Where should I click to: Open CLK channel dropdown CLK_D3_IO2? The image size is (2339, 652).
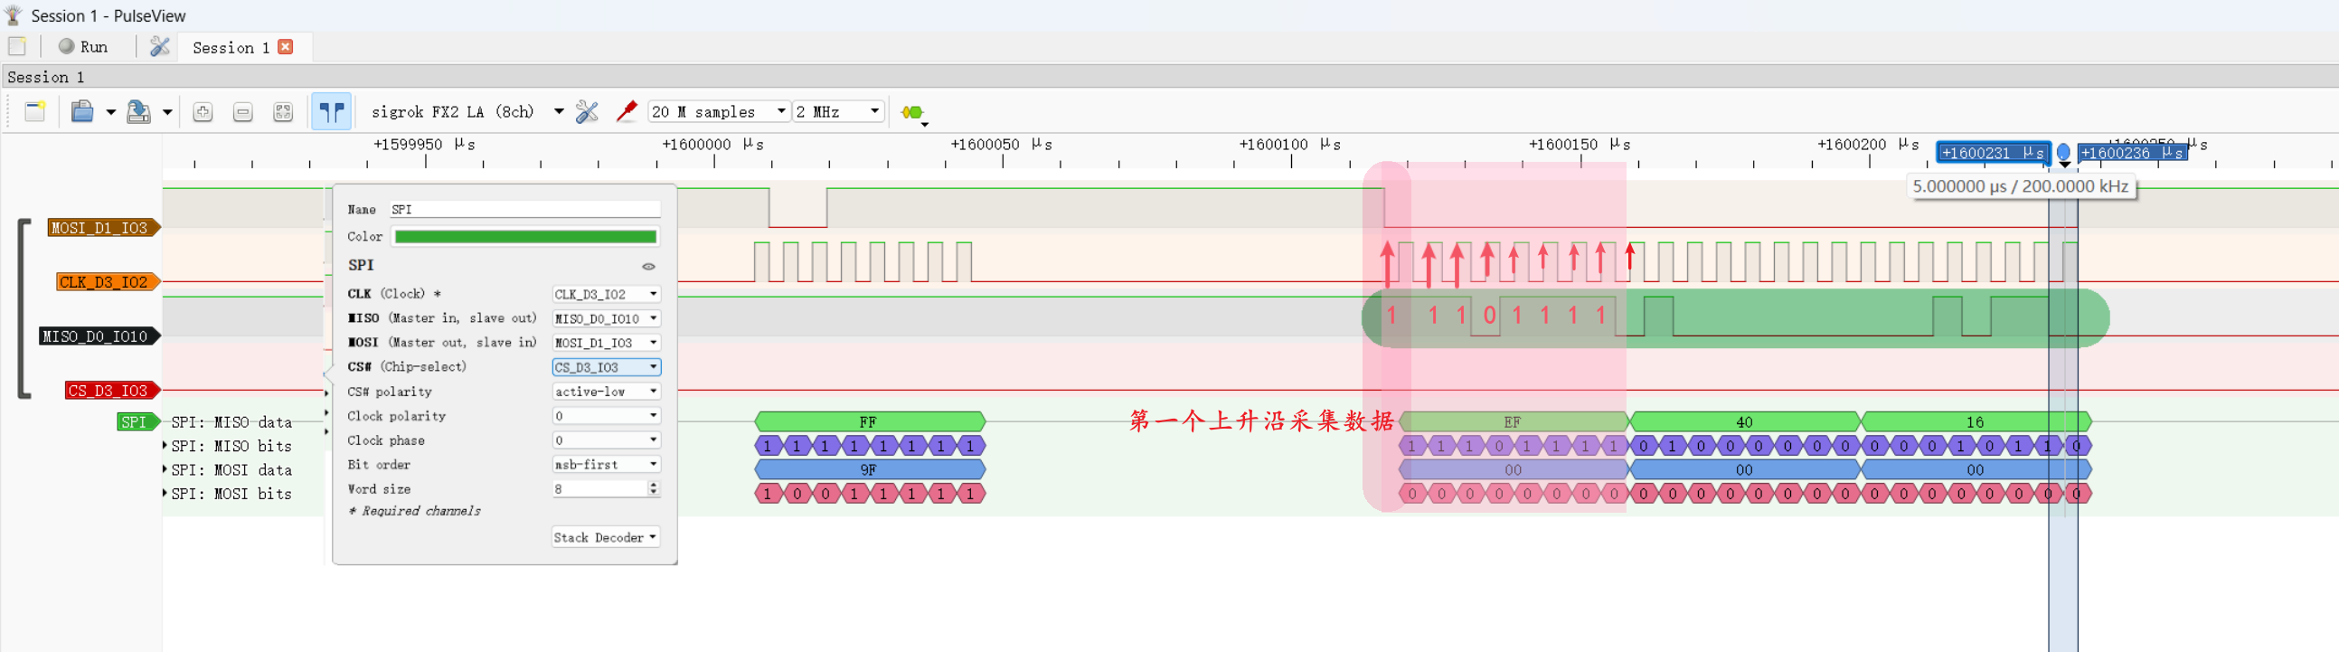606,294
